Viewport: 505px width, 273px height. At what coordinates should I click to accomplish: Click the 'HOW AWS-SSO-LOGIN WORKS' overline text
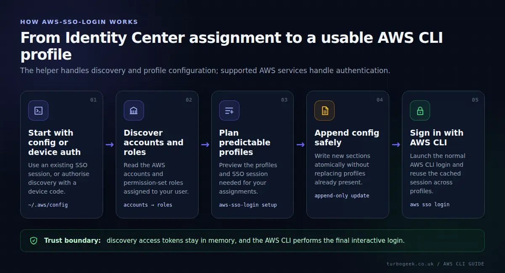coord(79,22)
